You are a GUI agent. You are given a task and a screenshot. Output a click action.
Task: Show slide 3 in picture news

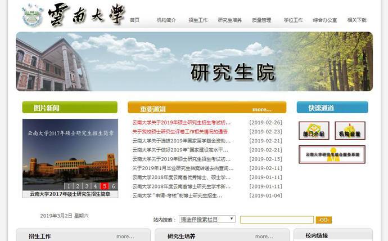[87, 186]
